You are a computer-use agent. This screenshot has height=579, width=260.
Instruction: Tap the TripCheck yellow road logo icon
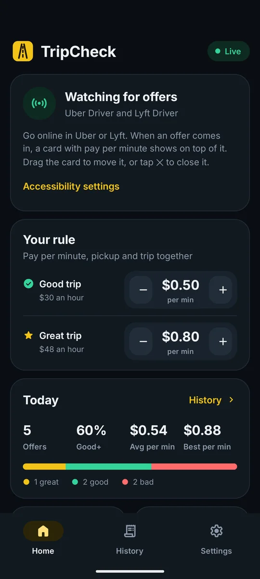(x=23, y=51)
